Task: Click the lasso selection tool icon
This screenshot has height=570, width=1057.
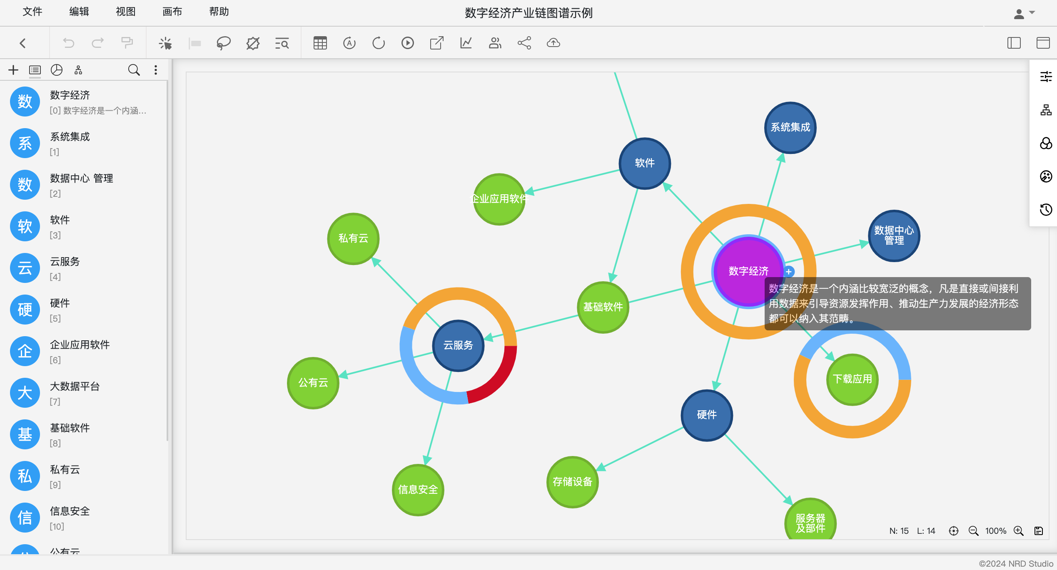Action: [x=223, y=43]
